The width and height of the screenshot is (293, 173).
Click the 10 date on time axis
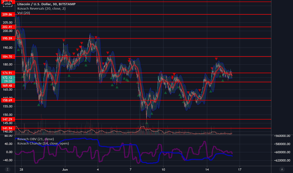click(x=163, y=170)
